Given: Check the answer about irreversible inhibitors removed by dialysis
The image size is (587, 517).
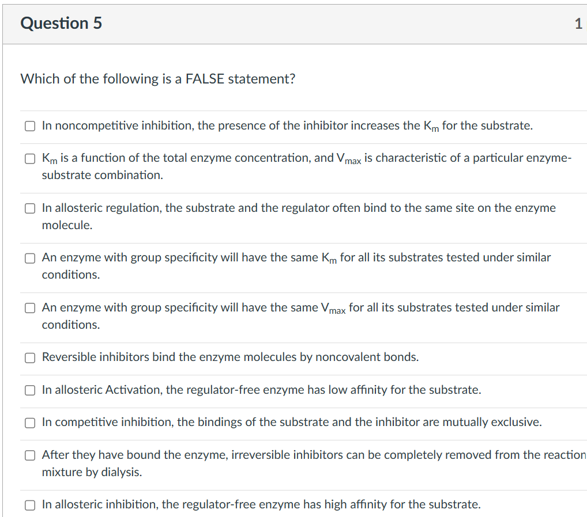Looking at the screenshot, I should tap(29, 455).
